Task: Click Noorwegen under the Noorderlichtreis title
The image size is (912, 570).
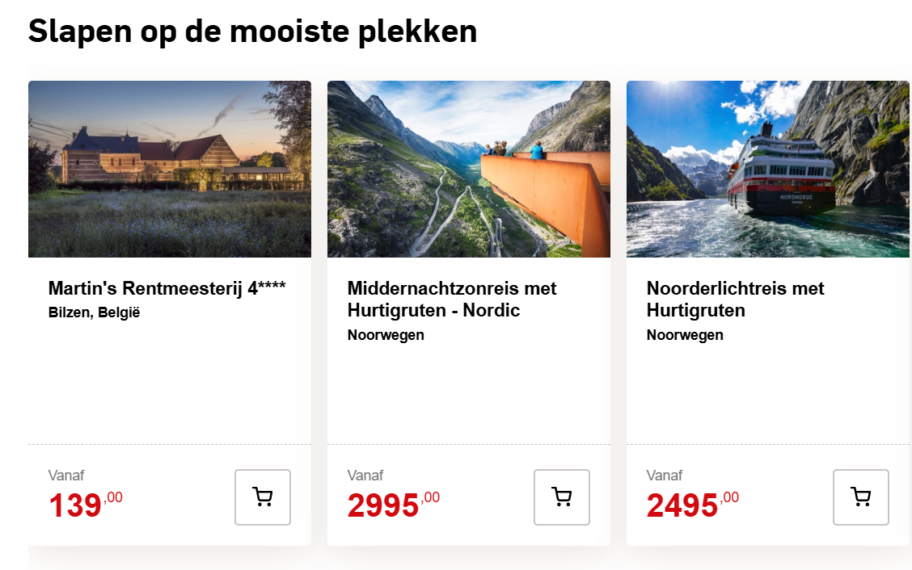Action: [685, 335]
